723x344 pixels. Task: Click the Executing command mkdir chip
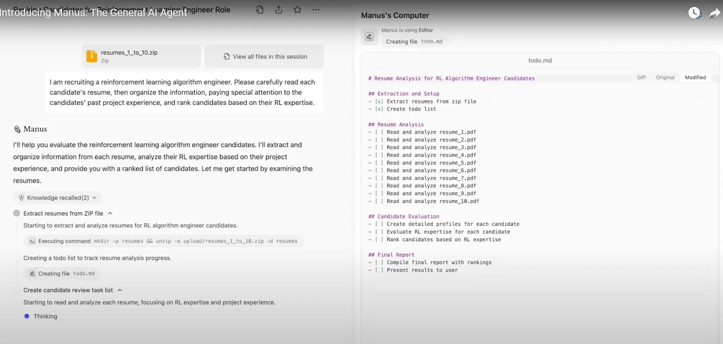(163, 241)
